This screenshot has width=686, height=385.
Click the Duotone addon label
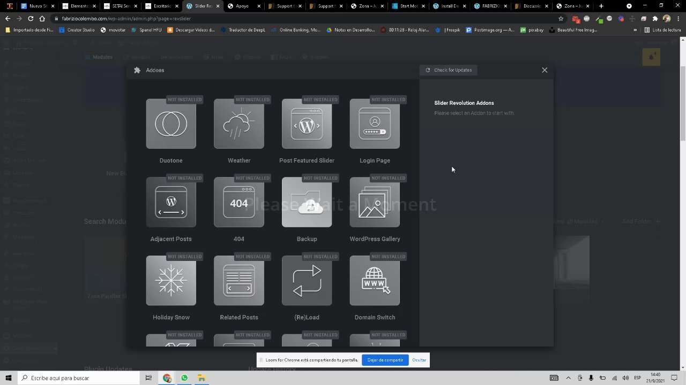tap(171, 160)
